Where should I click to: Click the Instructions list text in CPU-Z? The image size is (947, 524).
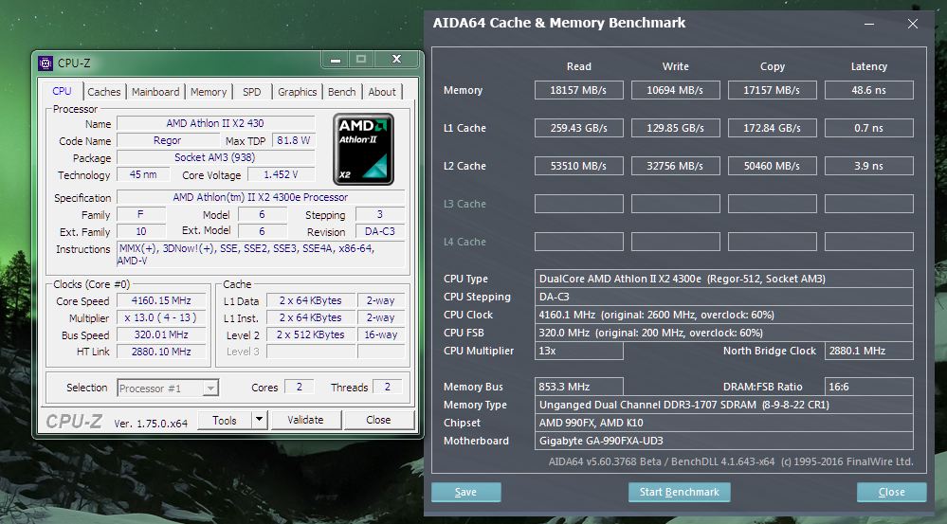(x=261, y=254)
